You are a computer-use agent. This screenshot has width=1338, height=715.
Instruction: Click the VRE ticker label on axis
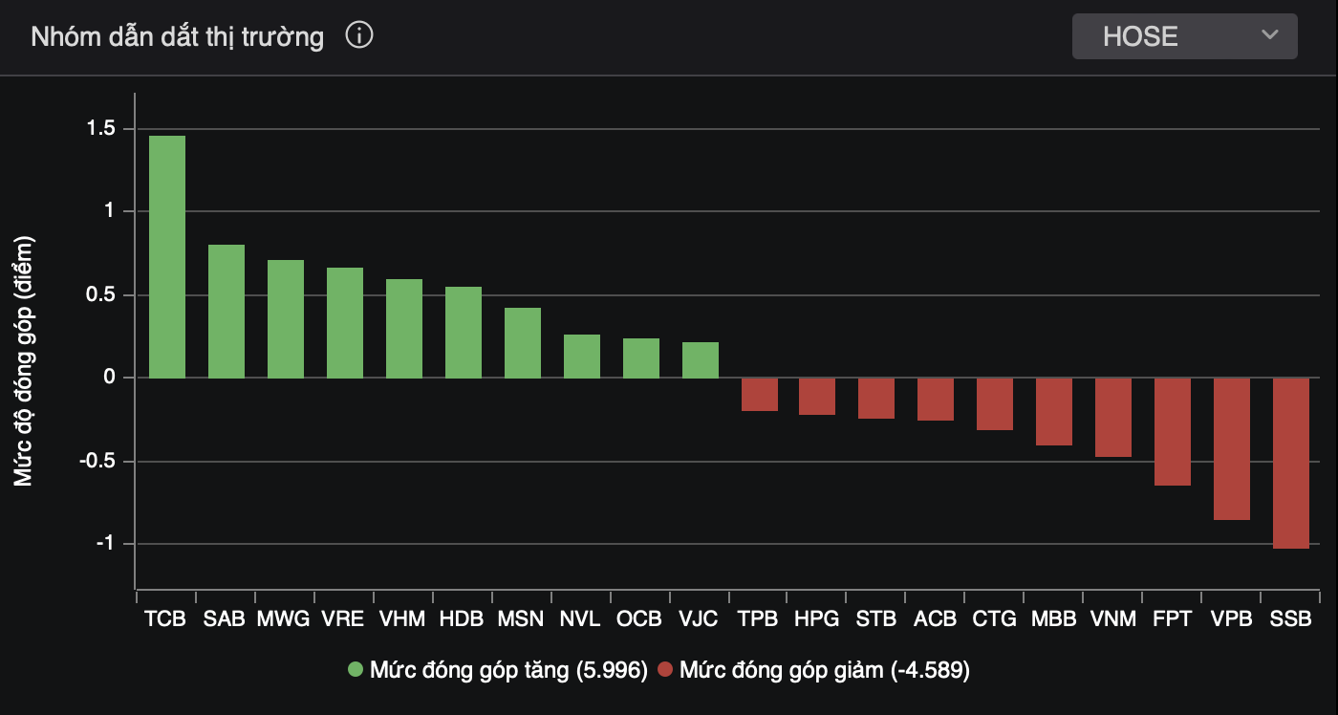[x=343, y=618]
